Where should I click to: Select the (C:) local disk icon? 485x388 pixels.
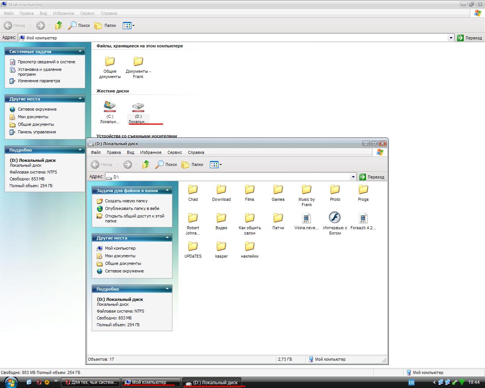pos(110,106)
